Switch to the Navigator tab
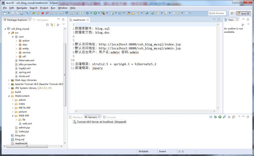254x156 pixels. coord(41,20)
